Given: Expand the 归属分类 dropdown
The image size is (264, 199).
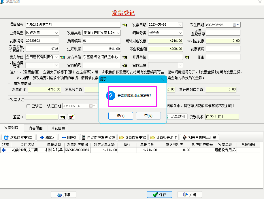Looking at the screenshot, I should pos(180,33).
